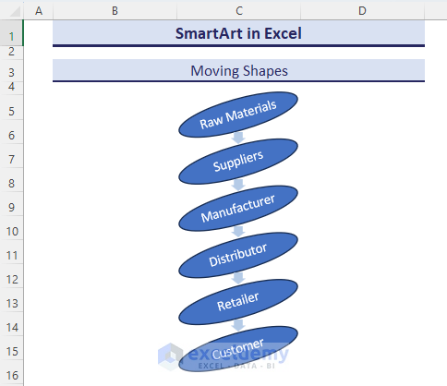
Task: Select the Raw Materials oval shape
Action: 238,115
